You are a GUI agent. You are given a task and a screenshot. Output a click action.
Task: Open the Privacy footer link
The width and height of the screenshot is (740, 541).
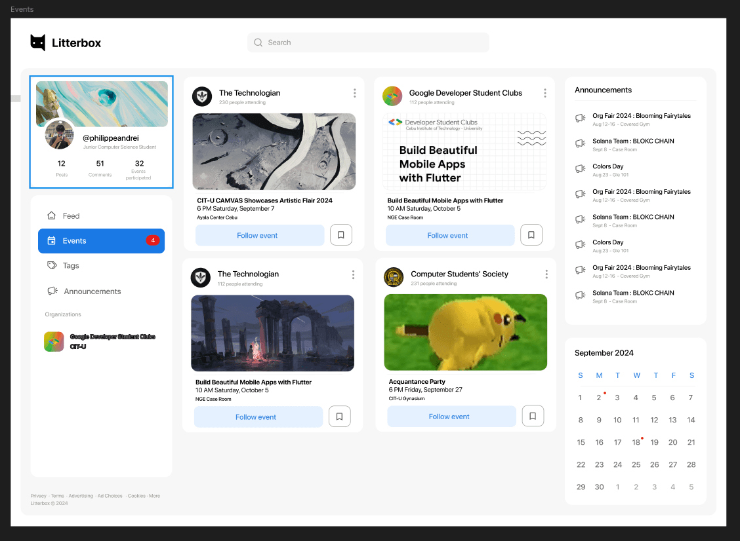click(39, 496)
